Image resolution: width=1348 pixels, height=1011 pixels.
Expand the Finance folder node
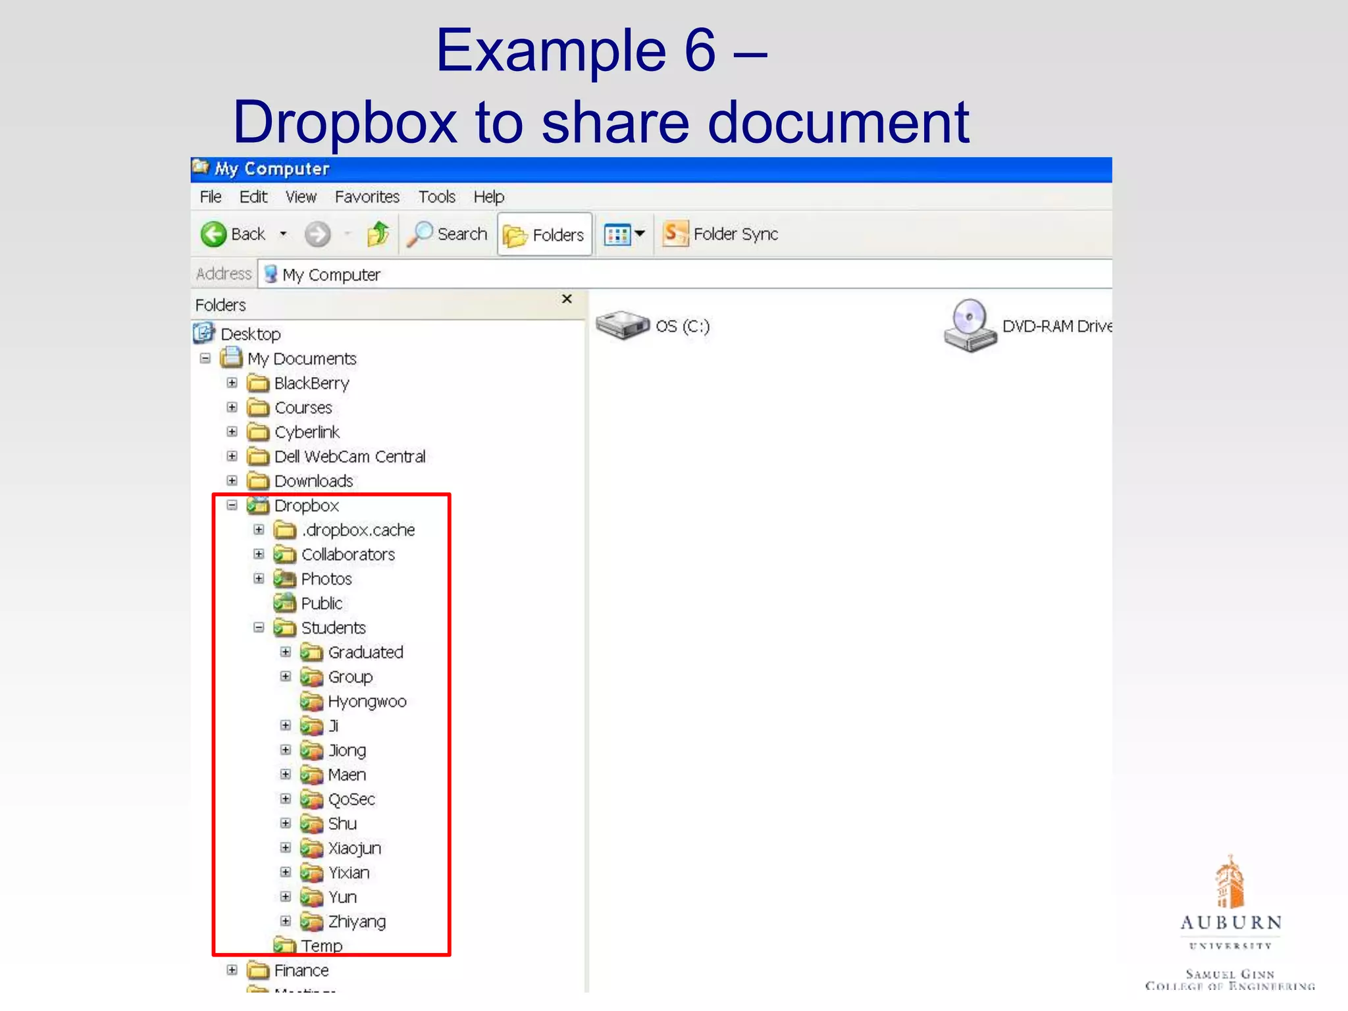pos(232,970)
